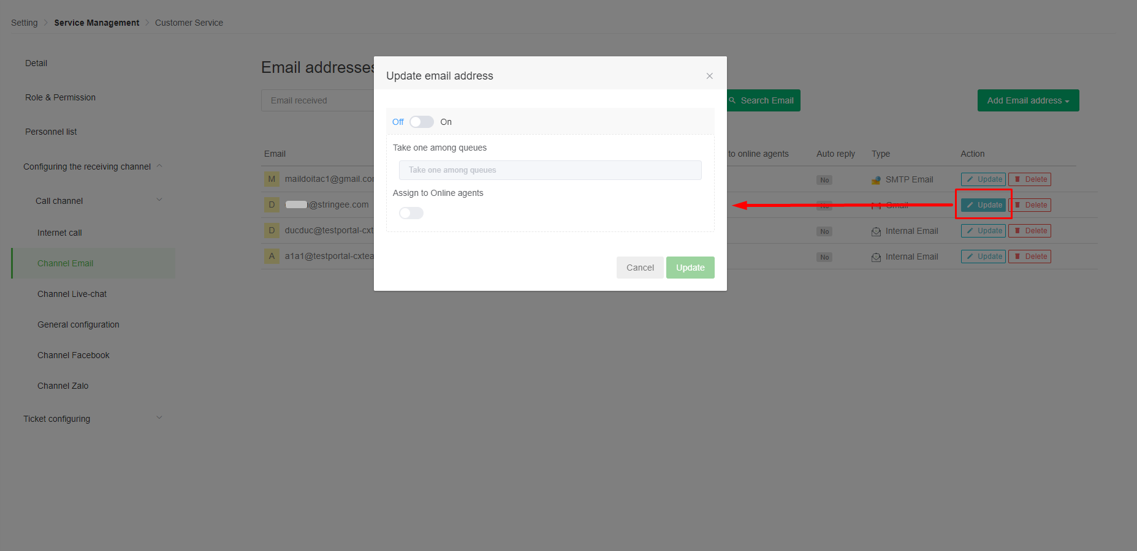Image resolution: width=1137 pixels, height=551 pixels.
Task: Click the No auto reply badge for SMTP Email
Action: [x=824, y=180]
